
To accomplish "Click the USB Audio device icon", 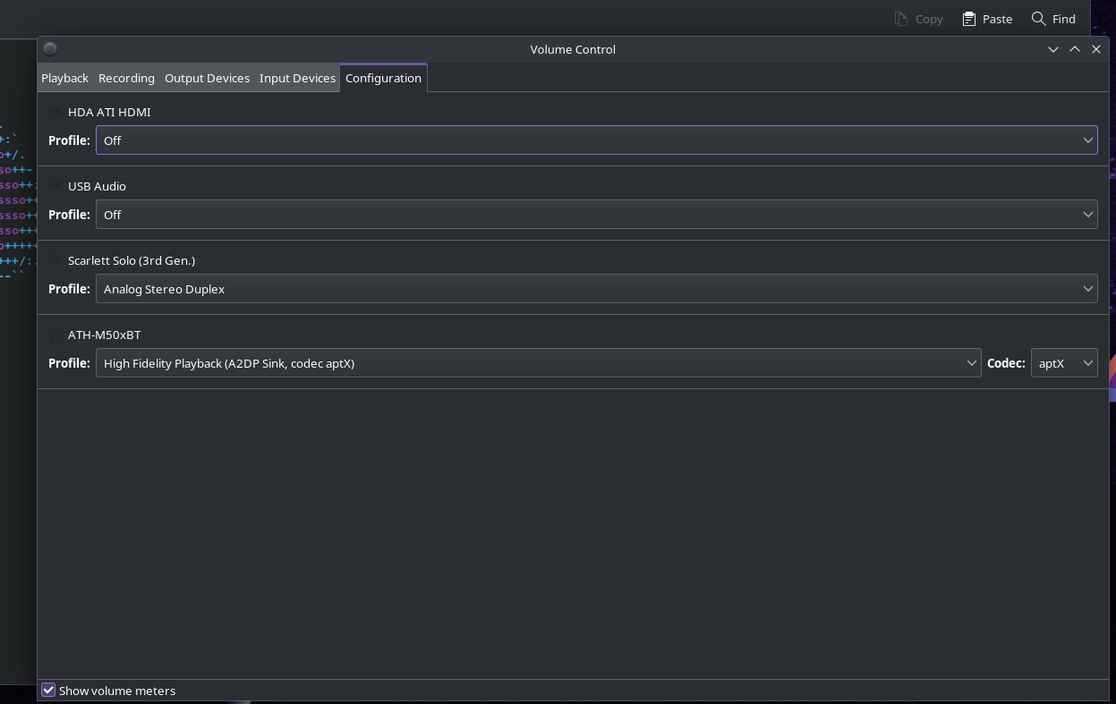I will tap(55, 186).
